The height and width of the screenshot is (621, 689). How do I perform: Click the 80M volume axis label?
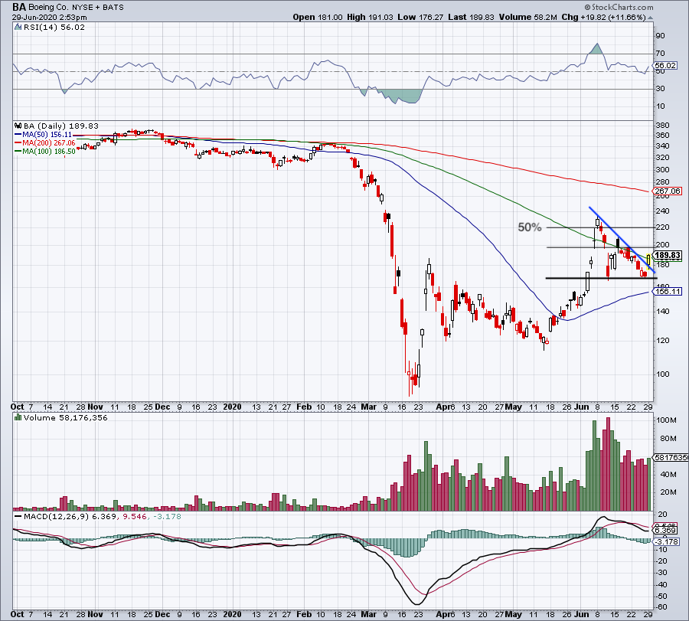[x=668, y=439]
